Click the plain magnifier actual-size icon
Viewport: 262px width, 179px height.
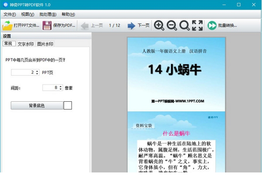click(x=184, y=25)
